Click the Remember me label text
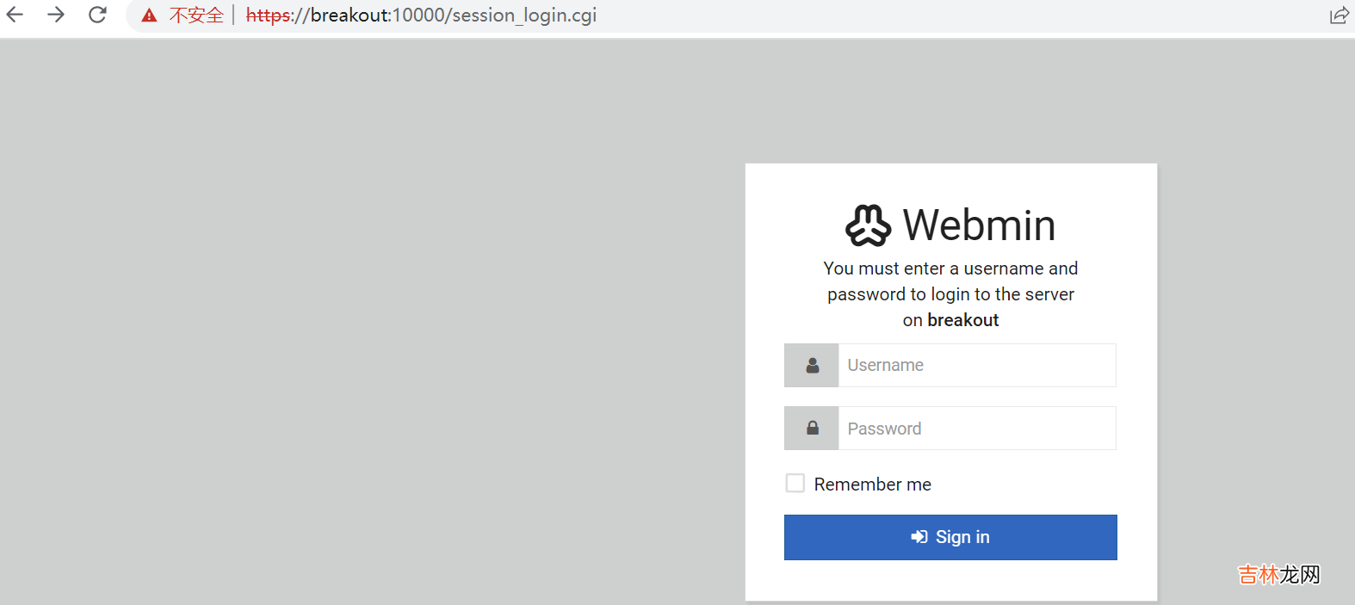This screenshot has width=1355, height=605. coord(872,485)
